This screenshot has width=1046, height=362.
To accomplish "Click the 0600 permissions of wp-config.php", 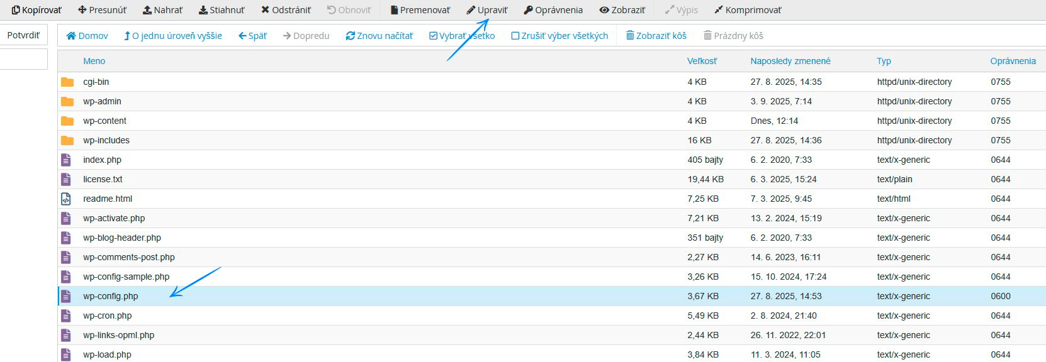I will pos(1001,296).
